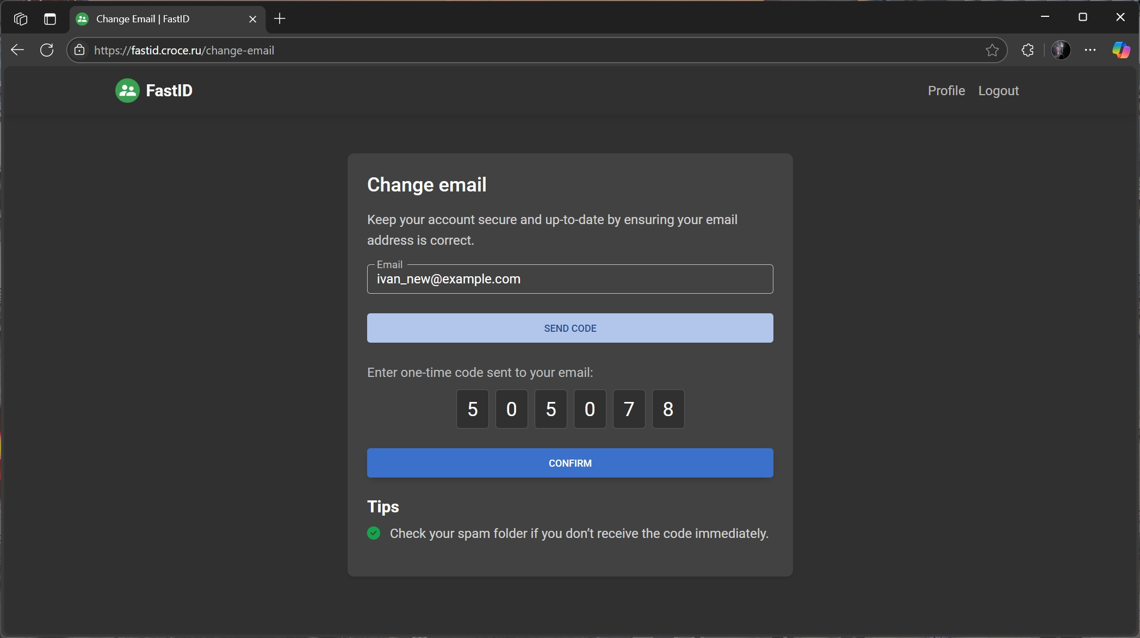Click the Logout link
The width and height of the screenshot is (1140, 638).
(999, 91)
